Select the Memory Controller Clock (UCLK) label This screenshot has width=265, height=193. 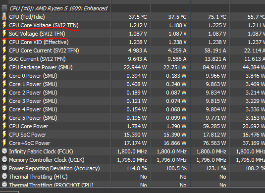(47, 160)
